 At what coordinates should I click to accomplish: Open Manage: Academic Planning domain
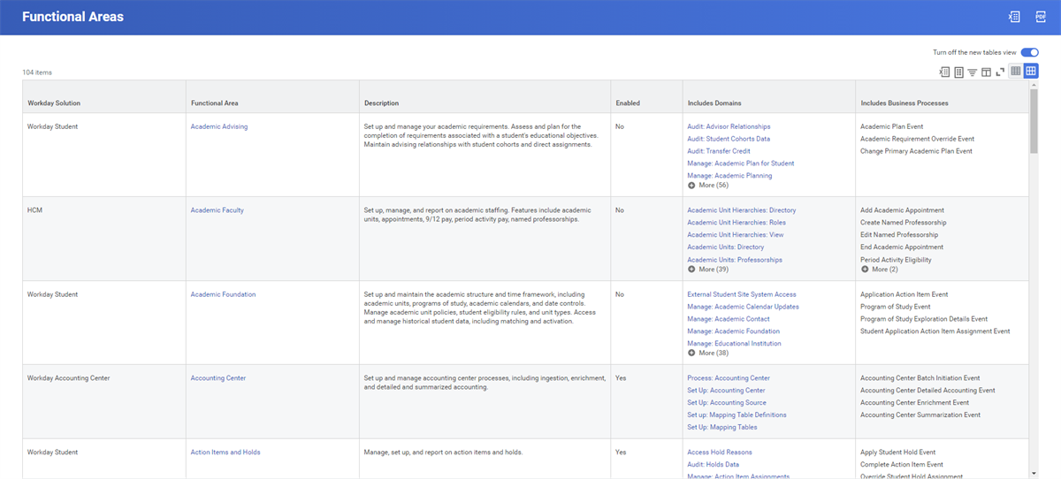(729, 176)
